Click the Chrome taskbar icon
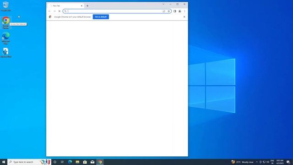Screen dimensions: 293x165 [x=100, y=162]
